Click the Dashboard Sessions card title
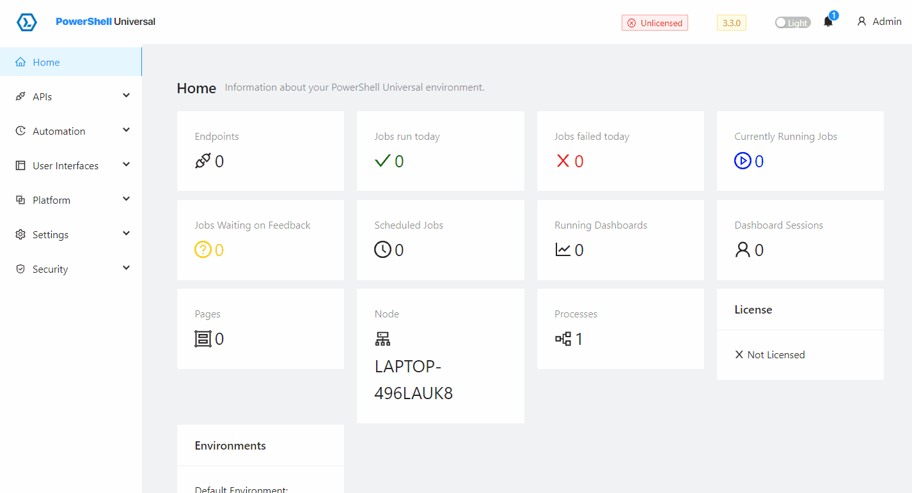 pos(779,225)
